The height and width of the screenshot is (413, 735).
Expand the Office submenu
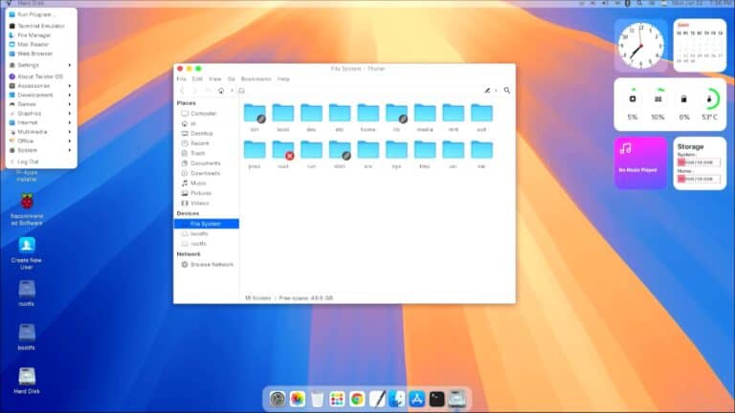coord(41,141)
